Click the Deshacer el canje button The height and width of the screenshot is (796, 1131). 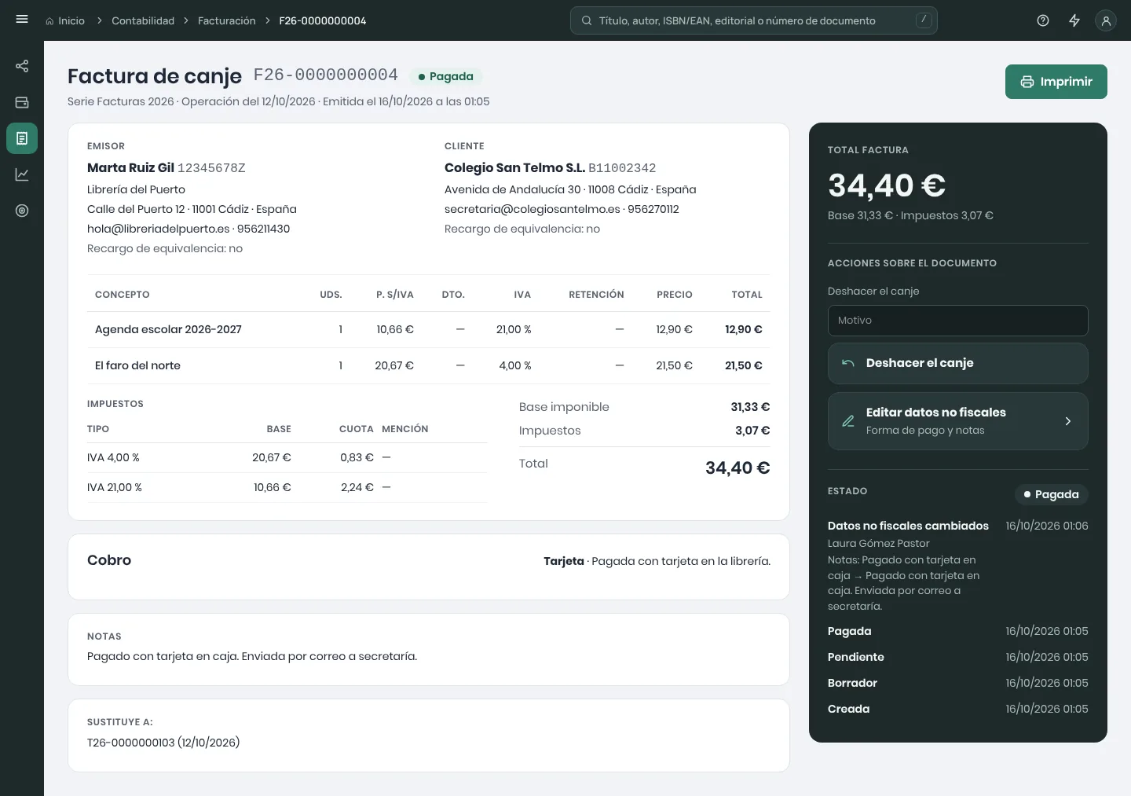click(x=958, y=363)
